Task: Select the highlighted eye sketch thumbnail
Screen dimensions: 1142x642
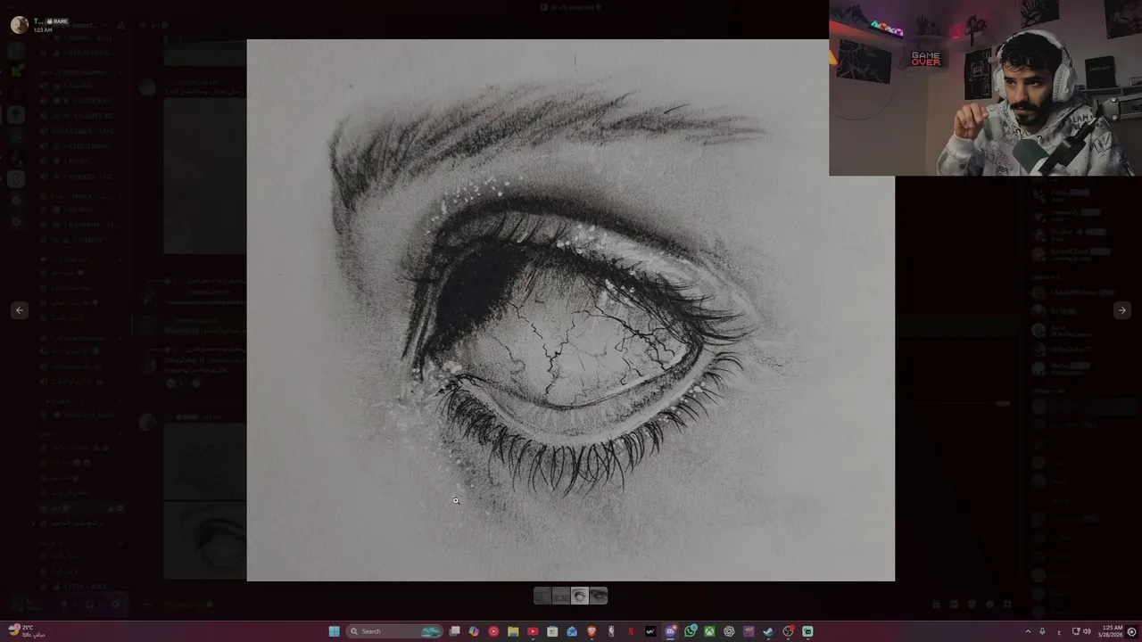Action: pos(580,596)
